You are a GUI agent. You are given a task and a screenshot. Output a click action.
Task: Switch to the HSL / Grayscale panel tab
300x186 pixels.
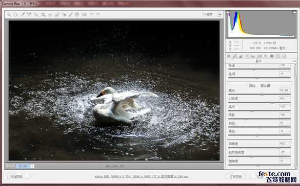247,56
